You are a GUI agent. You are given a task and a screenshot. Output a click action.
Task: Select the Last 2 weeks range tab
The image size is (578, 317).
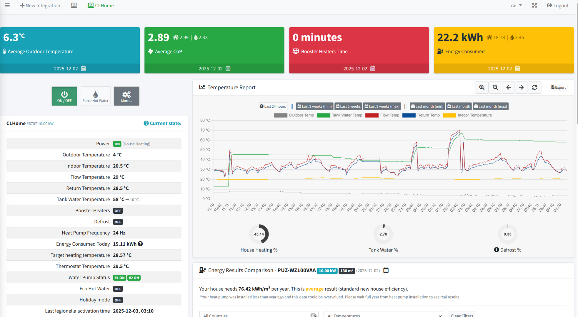pos(348,107)
